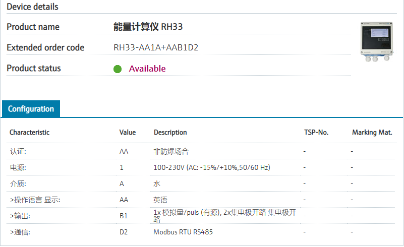Click the TSP-No. column header
The width and height of the screenshot is (404, 247).
pyautogui.click(x=316, y=133)
